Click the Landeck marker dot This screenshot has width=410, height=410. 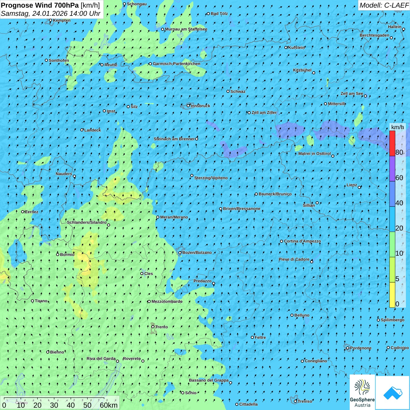[82, 130]
